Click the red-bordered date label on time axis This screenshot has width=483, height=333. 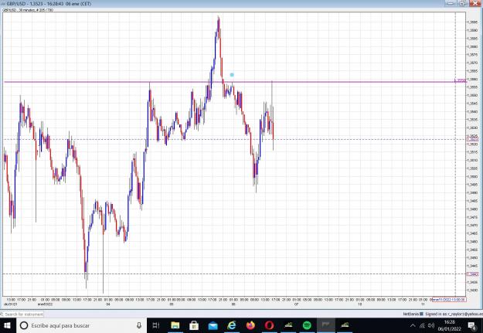pyautogui.click(x=449, y=300)
